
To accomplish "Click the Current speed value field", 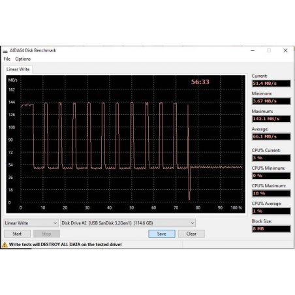I will [x=271, y=84].
